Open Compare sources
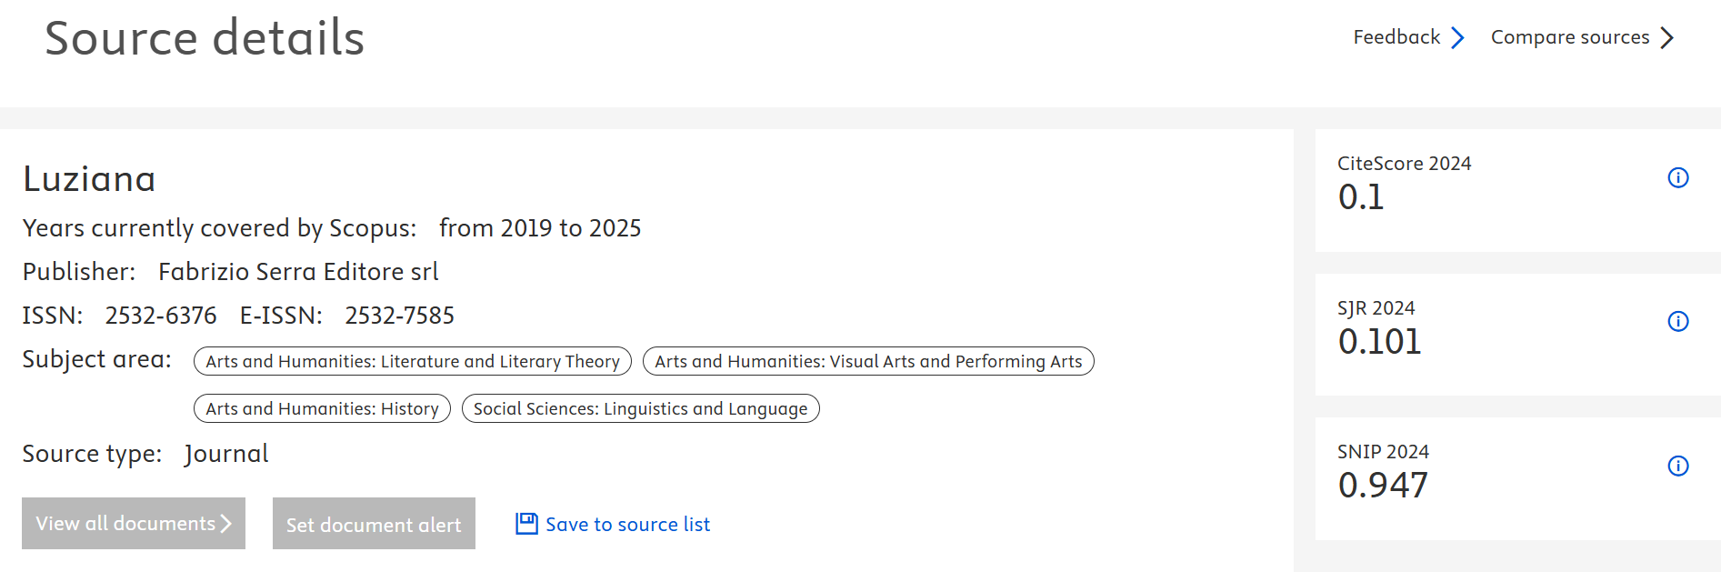Image resolution: width=1721 pixels, height=572 pixels. [x=1569, y=37]
